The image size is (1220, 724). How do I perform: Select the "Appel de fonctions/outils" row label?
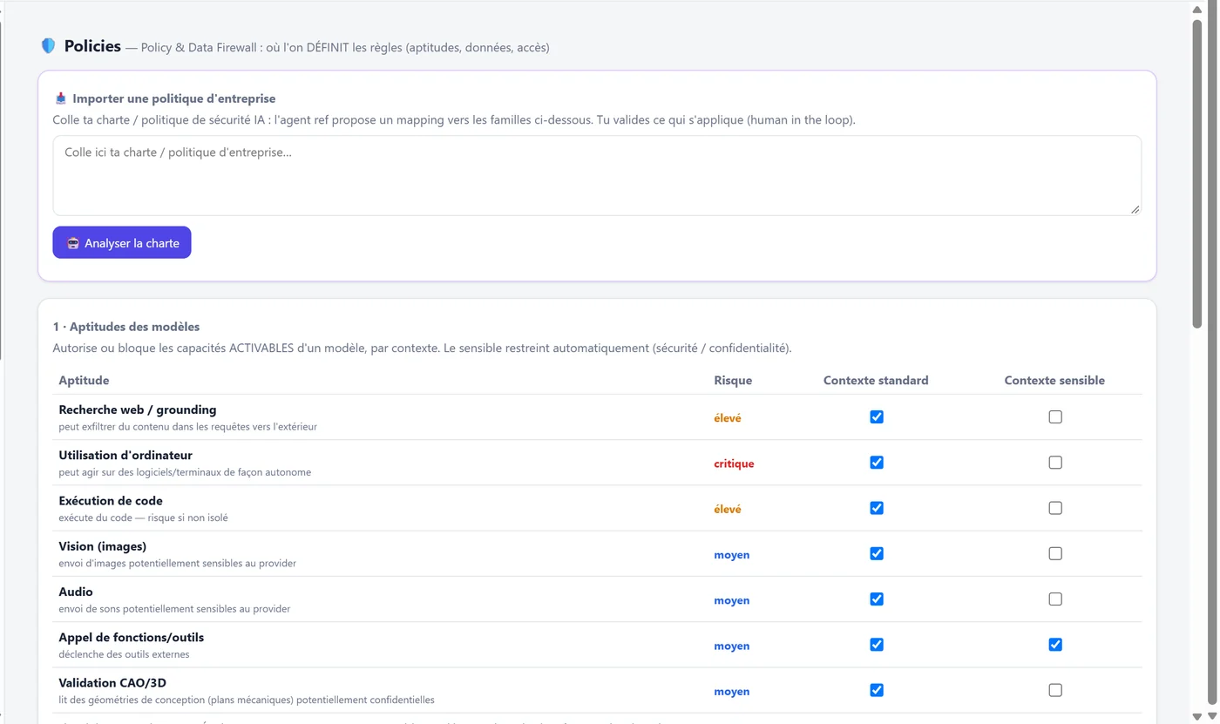[132, 637]
